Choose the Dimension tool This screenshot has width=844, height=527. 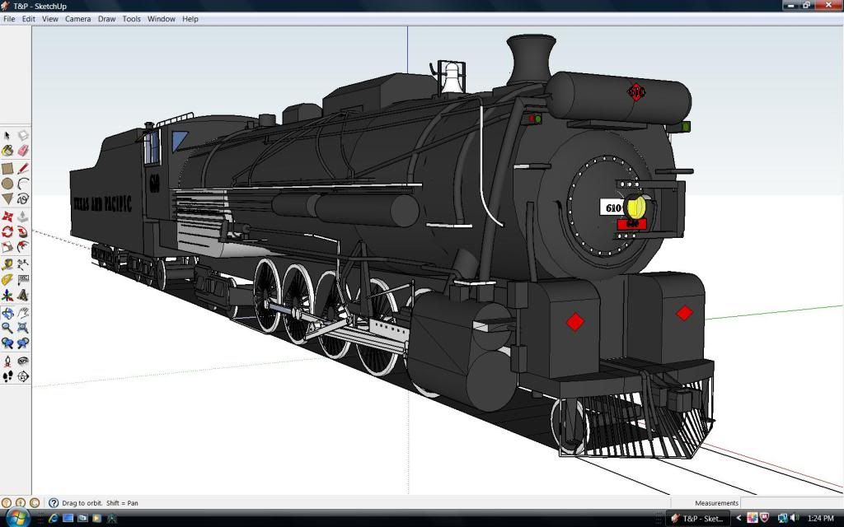pyautogui.click(x=22, y=264)
